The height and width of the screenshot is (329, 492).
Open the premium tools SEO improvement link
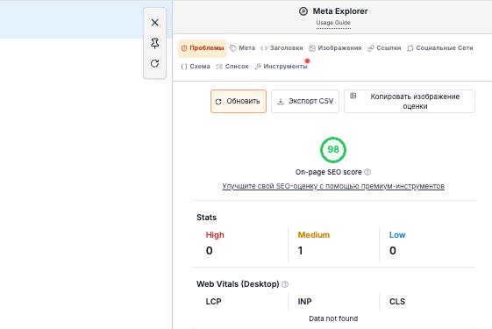pyautogui.click(x=333, y=186)
